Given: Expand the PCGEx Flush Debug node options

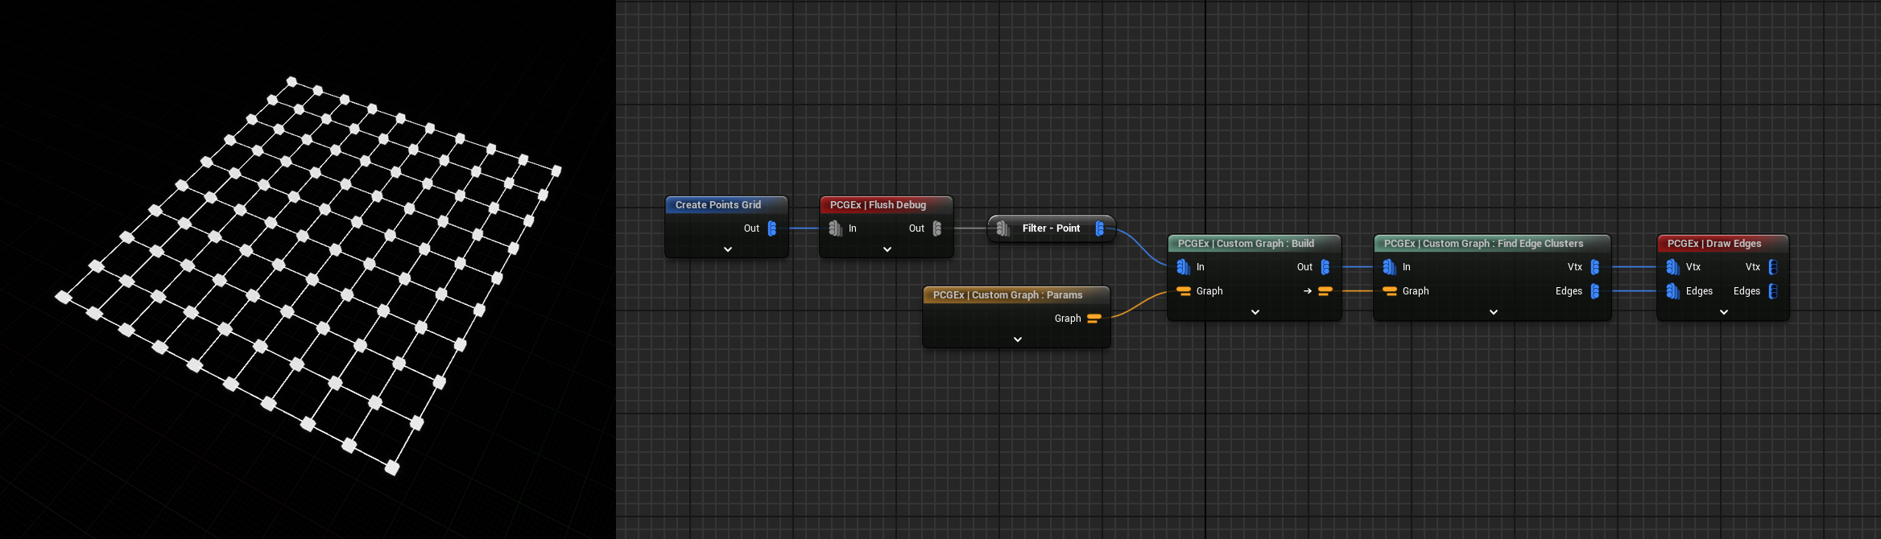Looking at the screenshot, I should coord(887,249).
